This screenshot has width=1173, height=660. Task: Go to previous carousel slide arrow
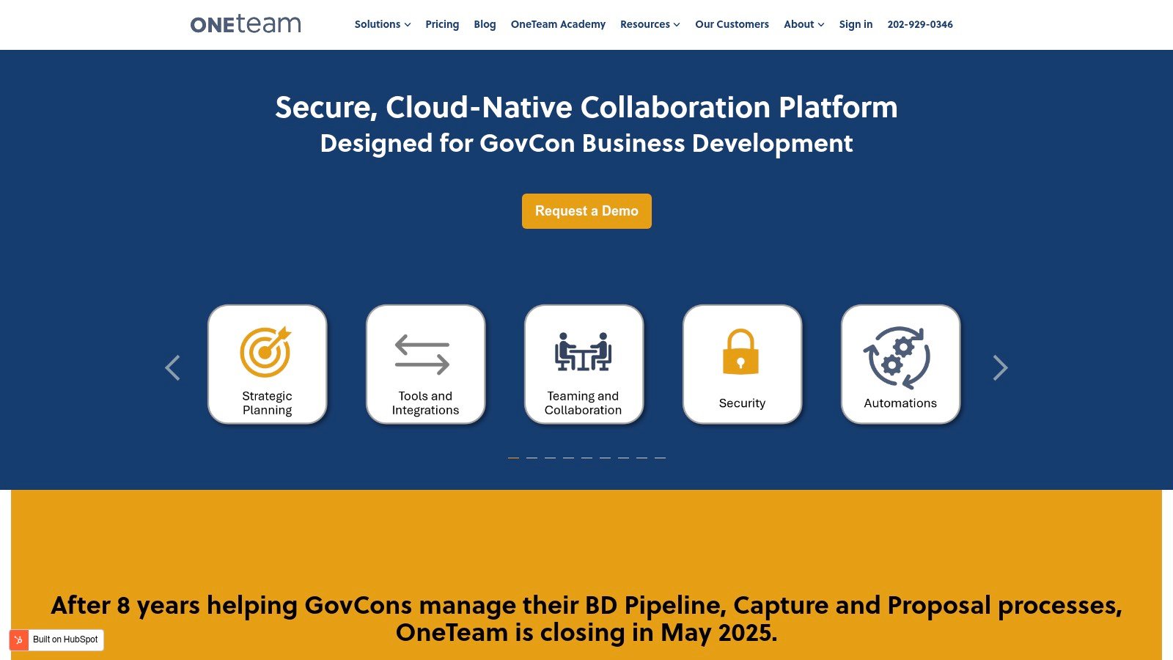[172, 367]
